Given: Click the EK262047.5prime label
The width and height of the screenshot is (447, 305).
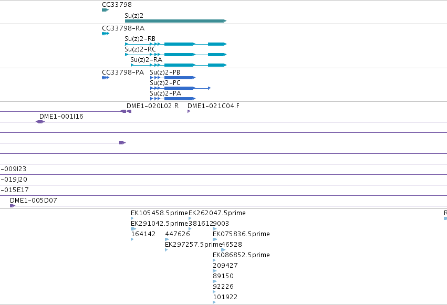Looking at the screenshot, I should coord(217,213).
